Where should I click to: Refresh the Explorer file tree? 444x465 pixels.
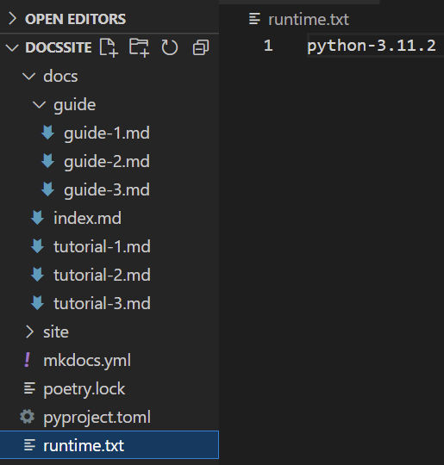(170, 47)
